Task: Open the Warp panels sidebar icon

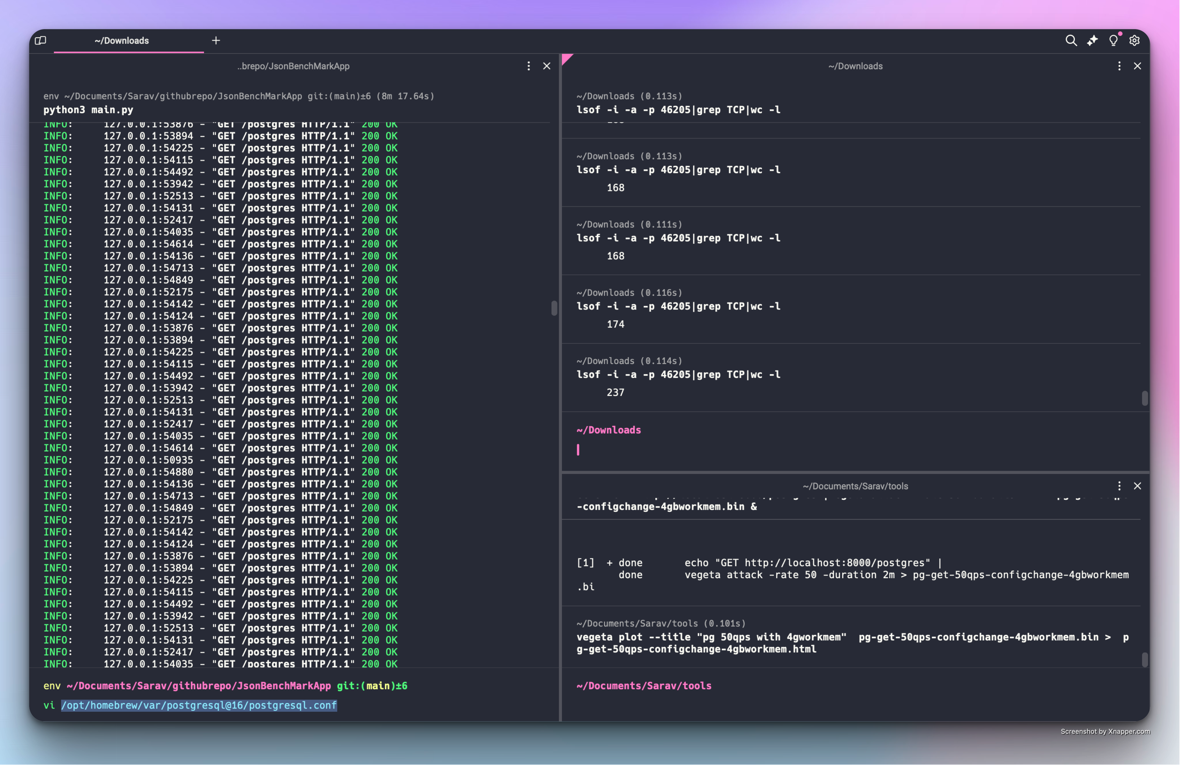Action: [41, 41]
